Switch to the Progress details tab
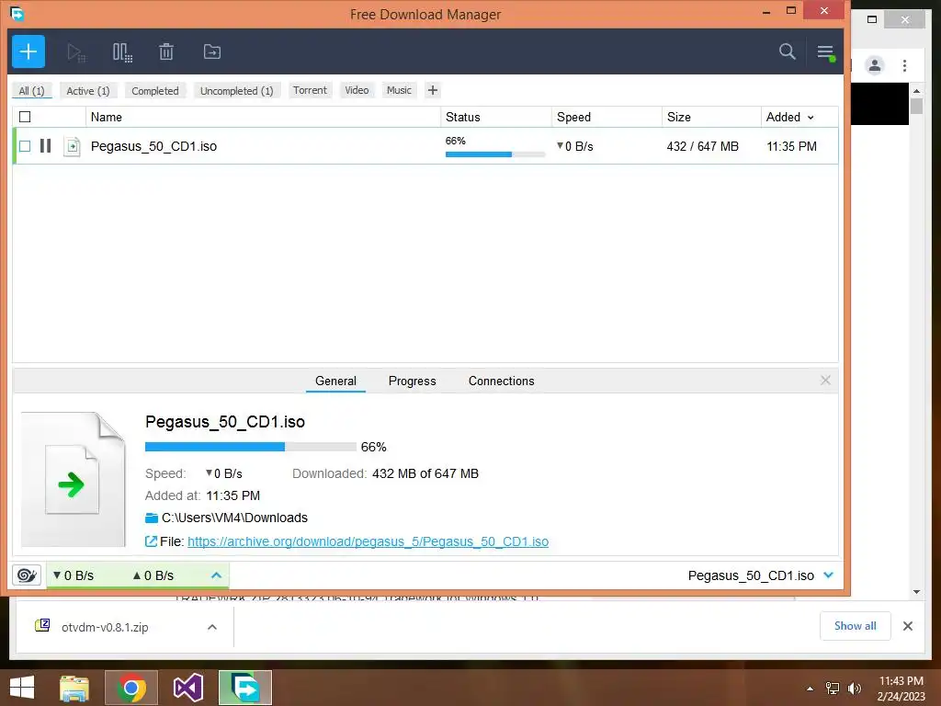Viewport: 941px width, 706px height. tap(413, 381)
